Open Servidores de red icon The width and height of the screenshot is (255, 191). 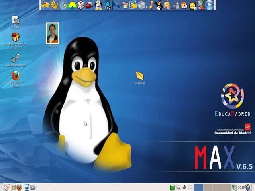click(16, 58)
